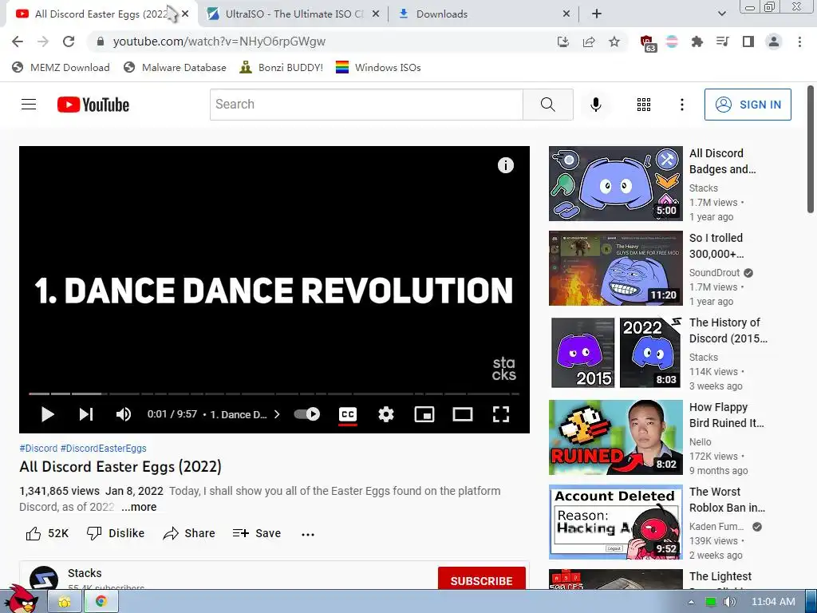Open So I trolled 300,000+ thumbnail
This screenshot has height=613, width=817.
[615, 268]
